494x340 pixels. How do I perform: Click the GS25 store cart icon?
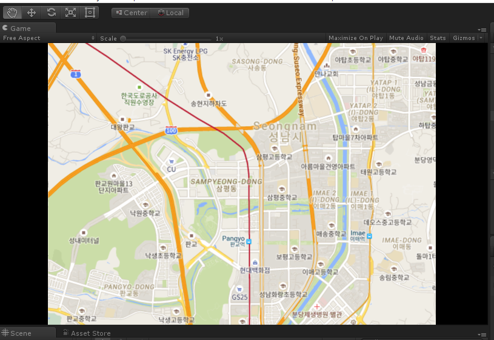coord(239,289)
